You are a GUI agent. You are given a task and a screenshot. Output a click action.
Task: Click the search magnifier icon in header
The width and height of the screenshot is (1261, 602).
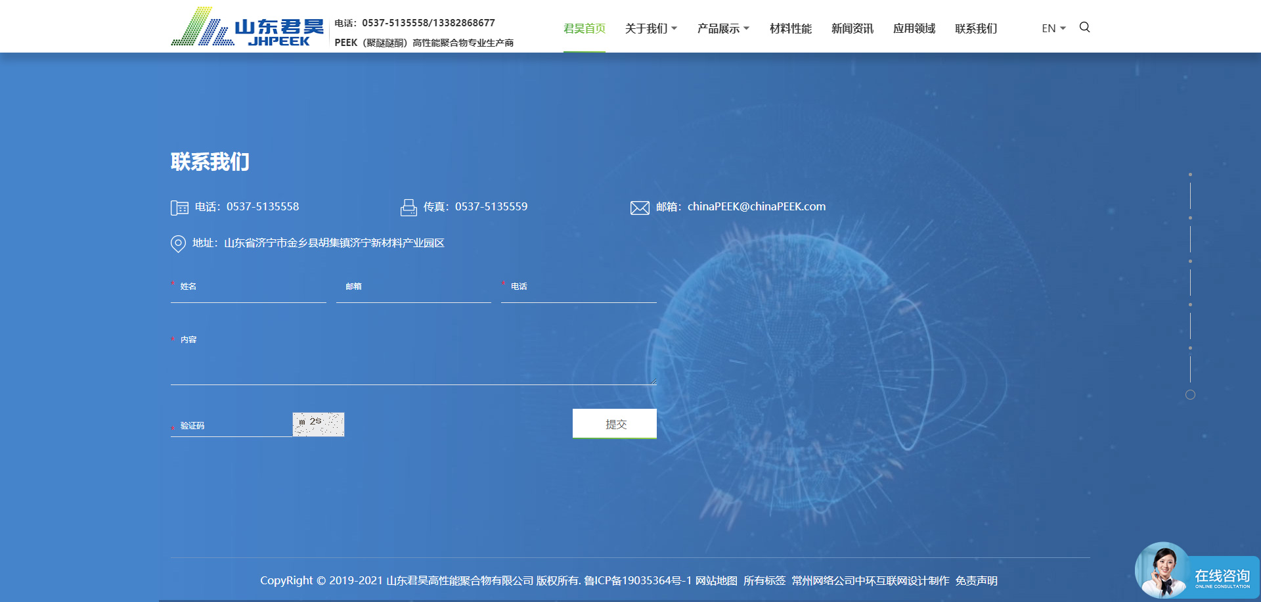(x=1084, y=28)
